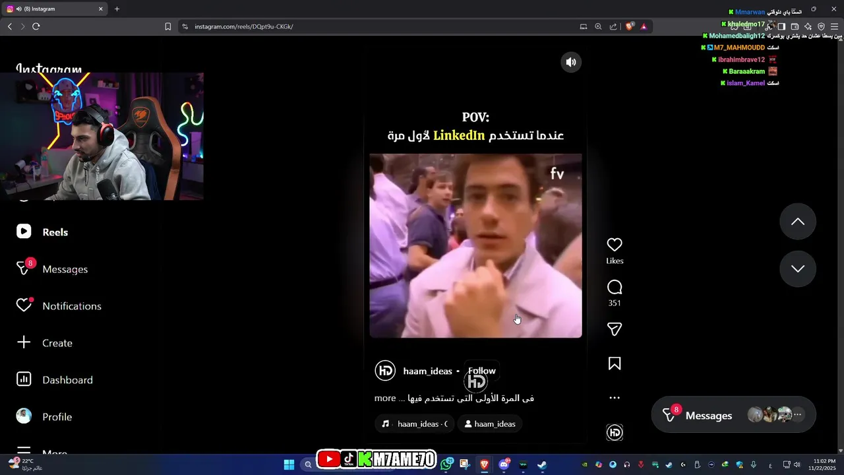
Task: Open Snipping Tool from the taskbar
Action: [464, 464]
